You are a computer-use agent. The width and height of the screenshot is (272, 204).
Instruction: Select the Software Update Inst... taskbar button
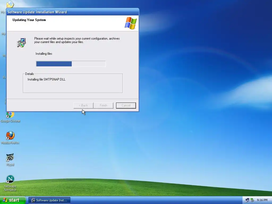[x=49, y=200]
